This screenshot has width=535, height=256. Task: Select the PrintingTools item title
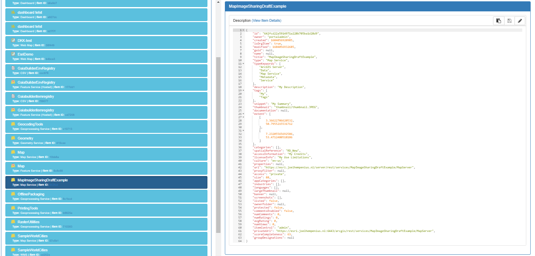pyautogui.click(x=28, y=208)
